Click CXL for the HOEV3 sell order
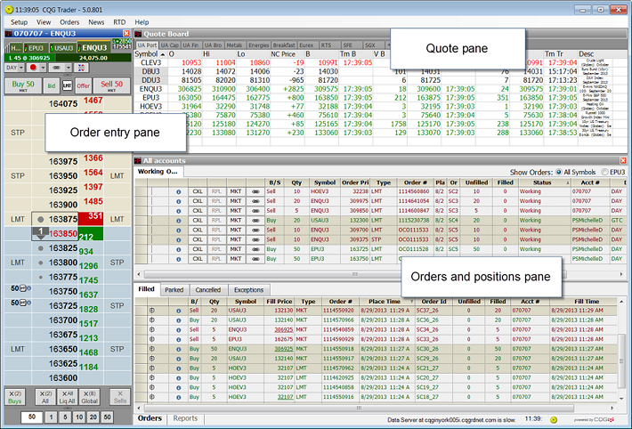The width and height of the screenshot is (632, 429). pyautogui.click(x=198, y=191)
